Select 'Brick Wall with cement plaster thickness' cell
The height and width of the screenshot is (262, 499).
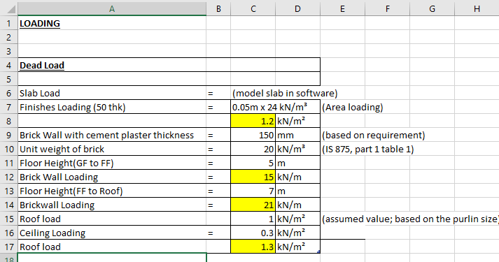(x=112, y=135)
